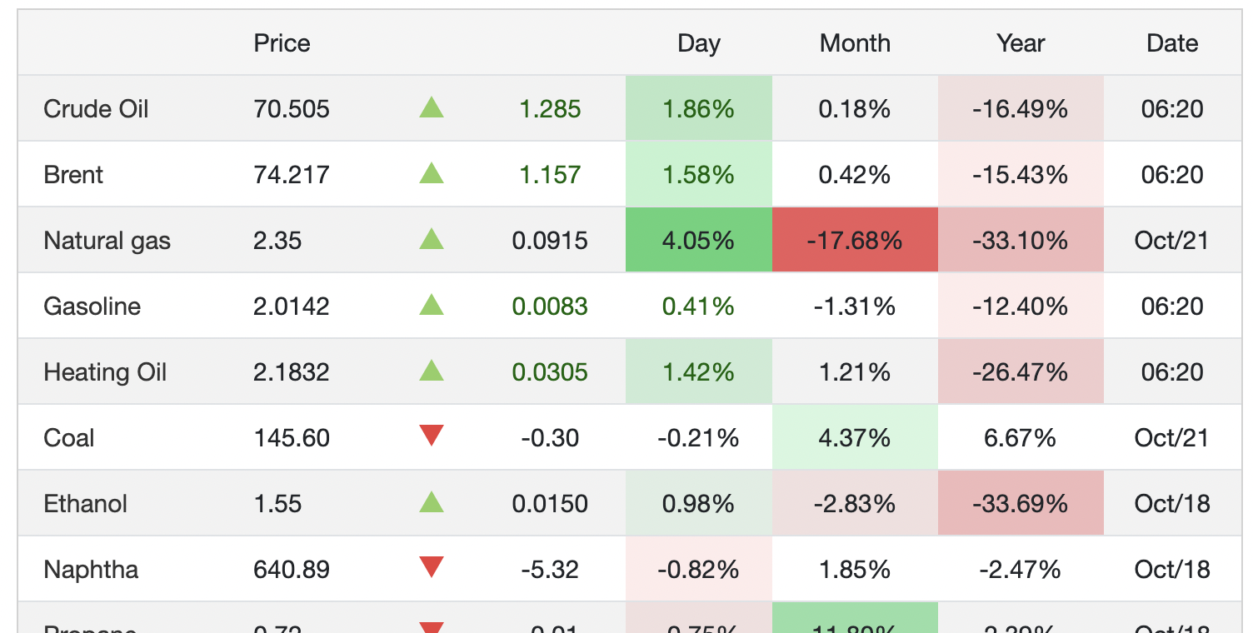Open the Ethanol commodity link
The width and height of the screenshot is (1253, 633).
tap(85, 504)
